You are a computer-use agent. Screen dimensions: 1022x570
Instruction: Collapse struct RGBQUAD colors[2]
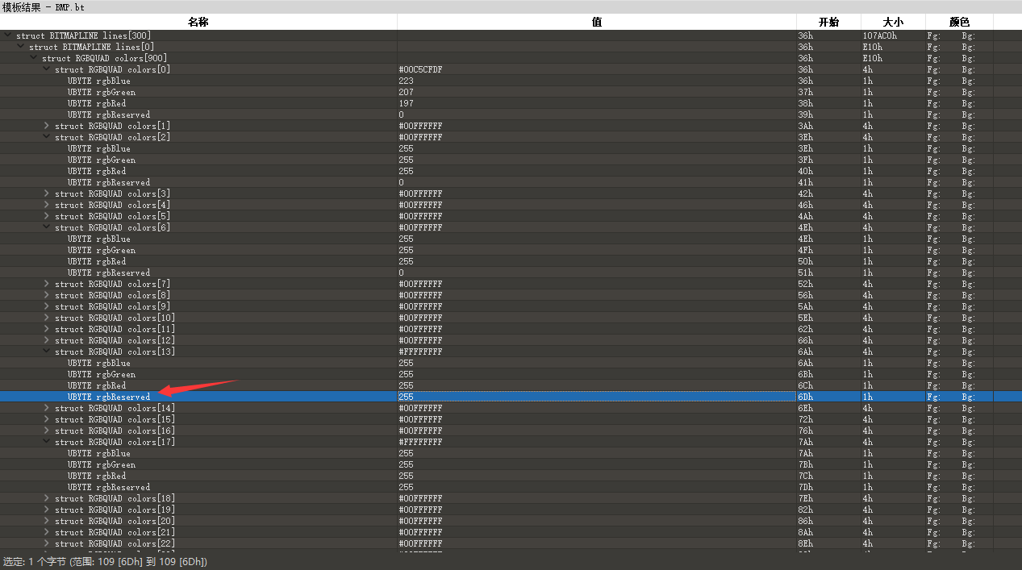(x=46, y=136)
